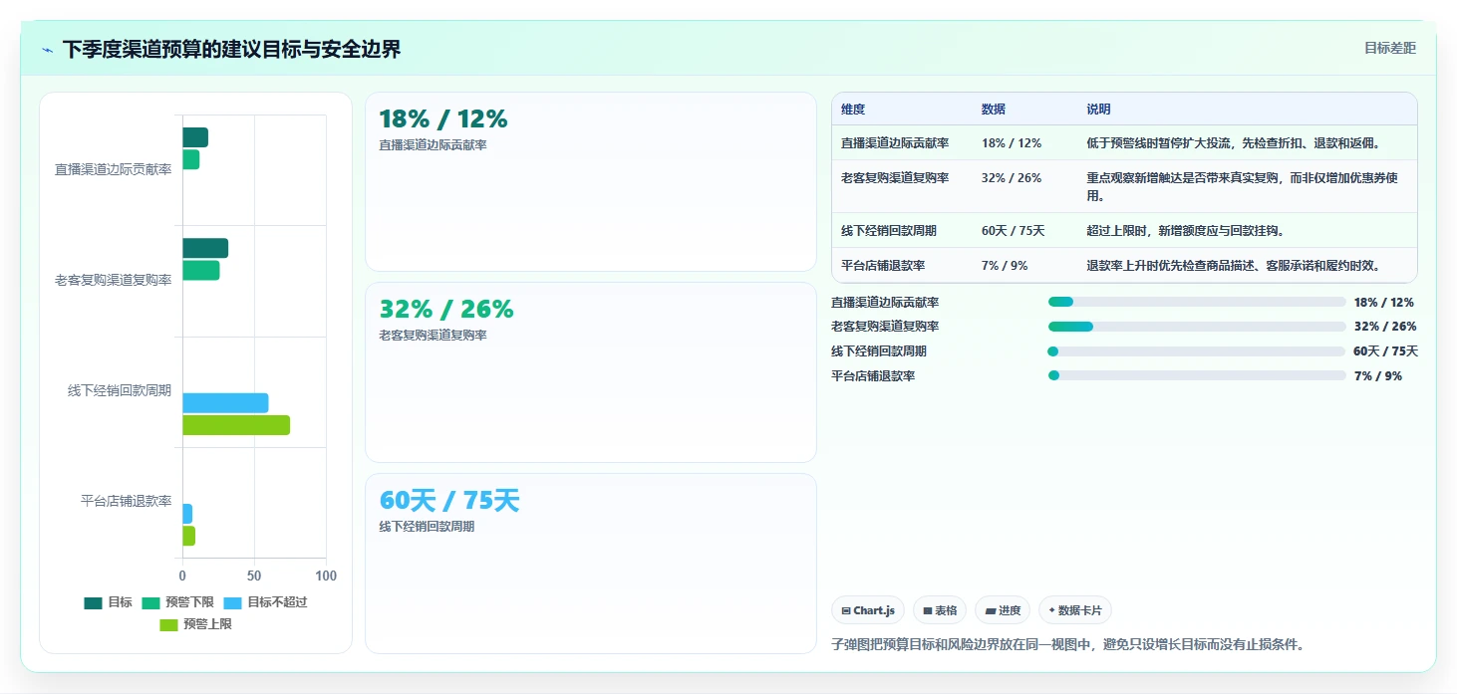Screen dimensions: 1457x694
Task: Click the 表格 tag chip
Action: click(x=940, y=610)
